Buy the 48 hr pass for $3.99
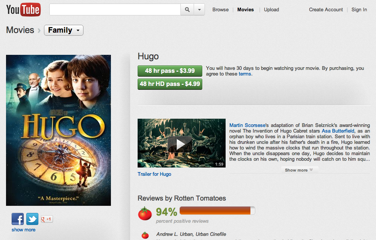 coord(170,71)
